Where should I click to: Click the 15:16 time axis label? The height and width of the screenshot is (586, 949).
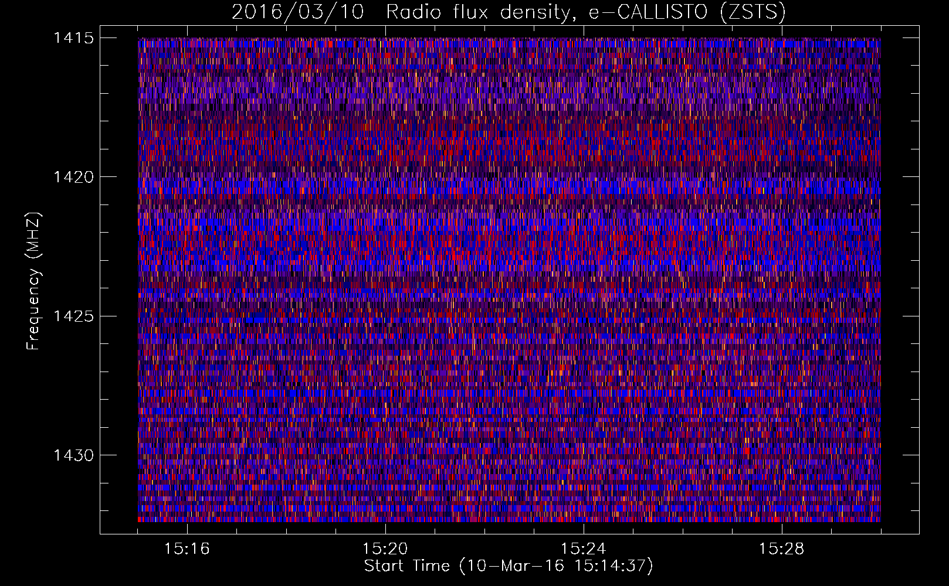coord(187,549)
